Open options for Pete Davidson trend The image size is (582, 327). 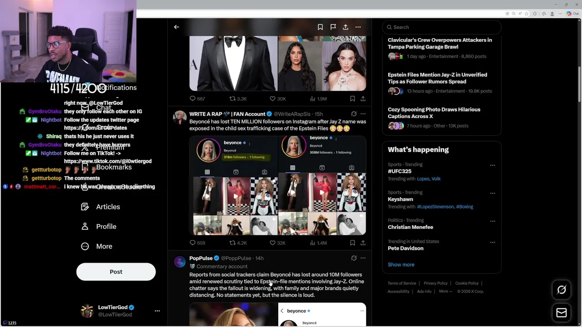[492, 242]
